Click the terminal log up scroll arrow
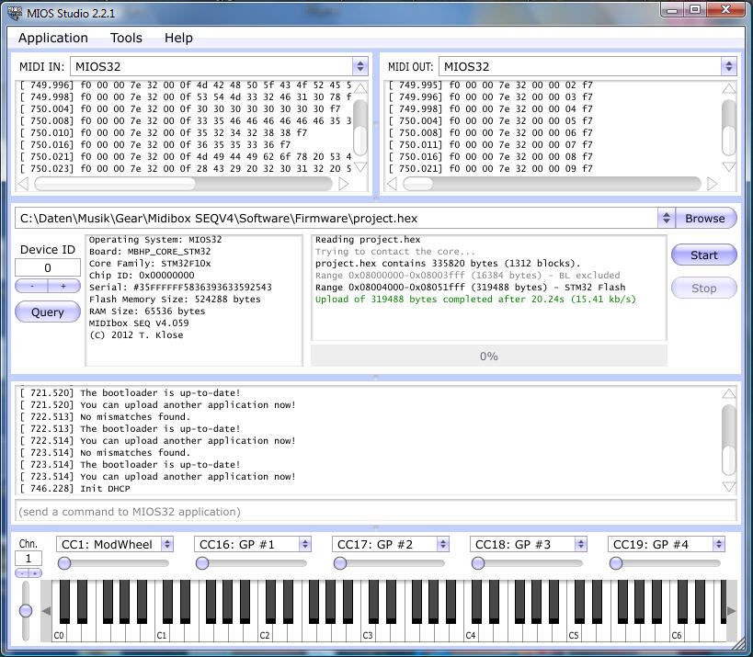 [x=728, y=393]
